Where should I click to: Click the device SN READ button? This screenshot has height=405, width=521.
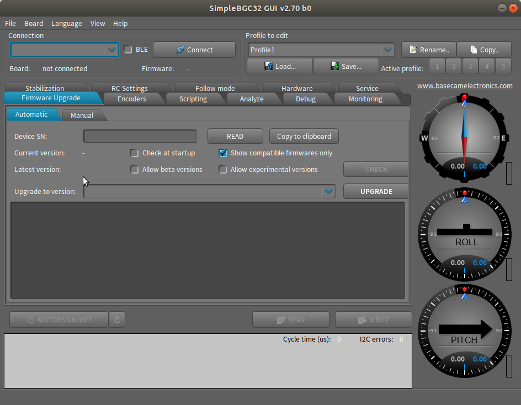point(235,136)
